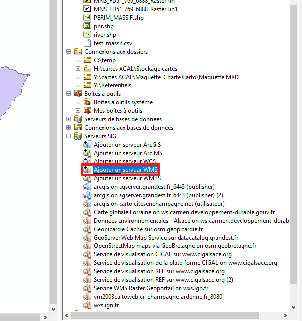
Task: Click the map view horizontal scrollbar right arrow
Action: point(45,317)
